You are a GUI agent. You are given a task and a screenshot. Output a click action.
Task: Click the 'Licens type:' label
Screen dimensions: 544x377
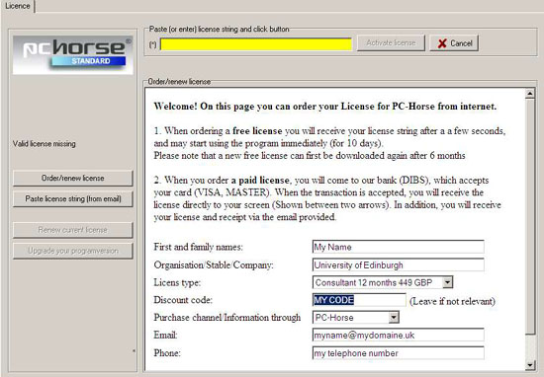click(x=177, y=282)
